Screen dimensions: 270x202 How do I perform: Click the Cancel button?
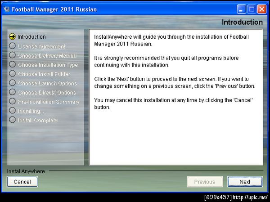tap(22, 182)
